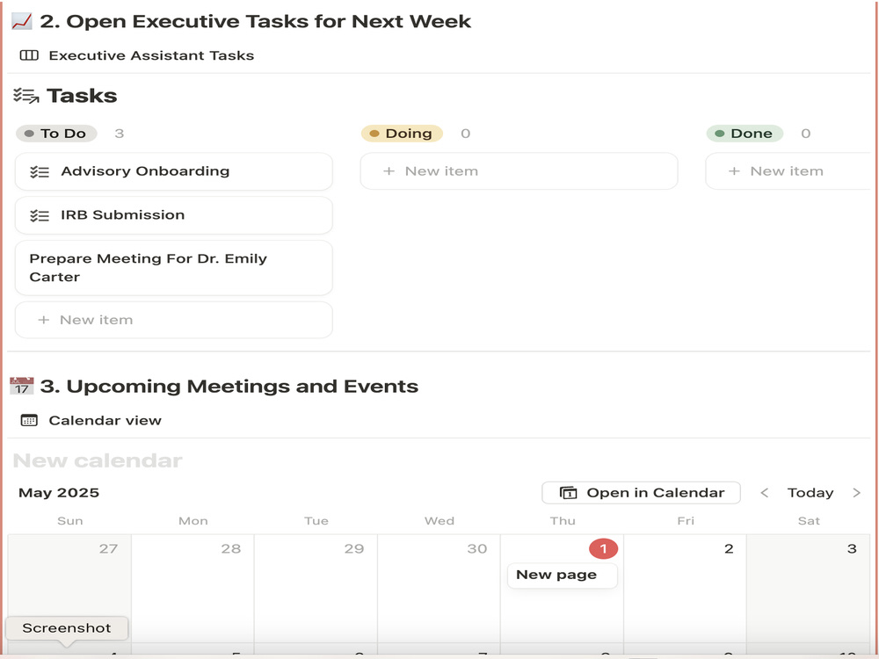Click the calendar icon in Open in Calendar button
Image resolution: width=879 pixels, height=659 pixels.
[x=569, y=493]
